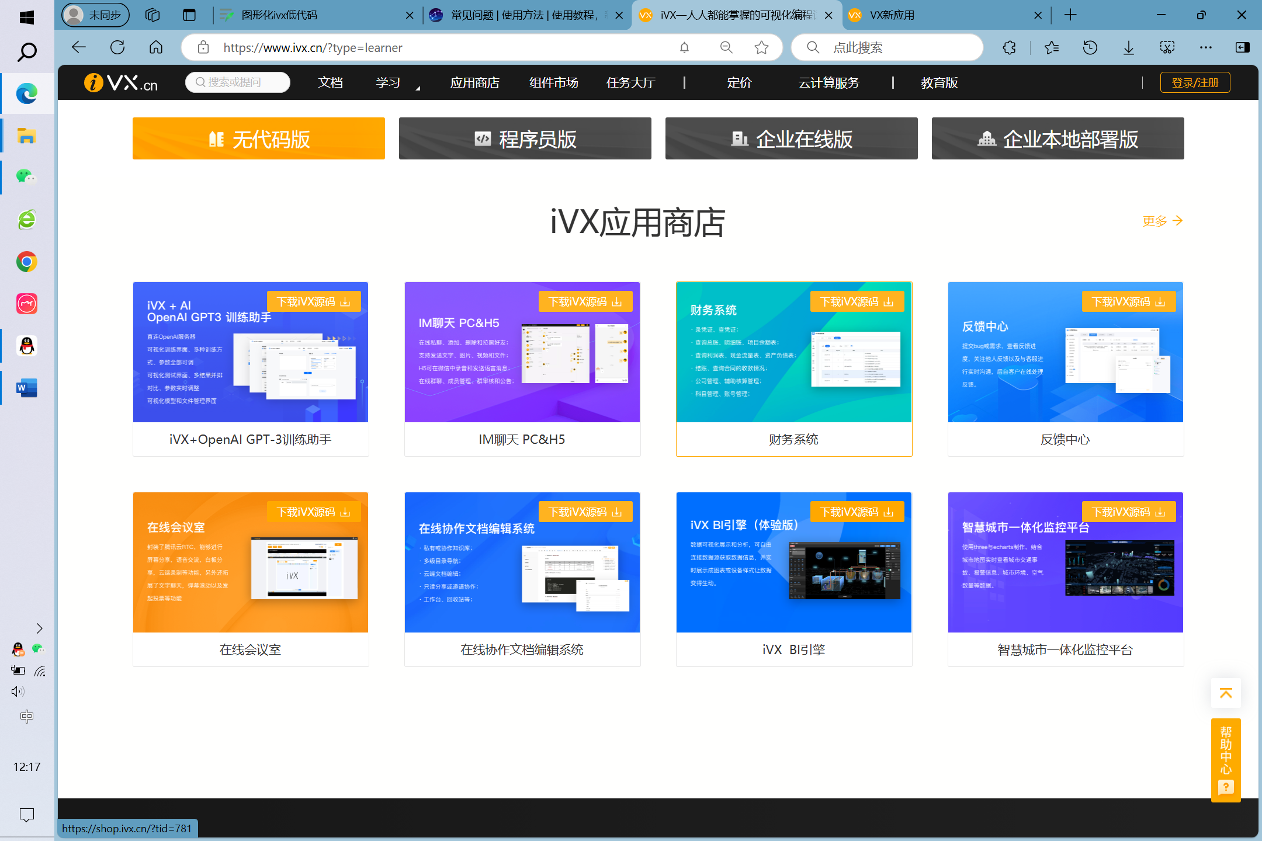The height and width of the screenshot is (841, 1262).
Task: Open a new browser tab
Action: [x=1070, y=15]
